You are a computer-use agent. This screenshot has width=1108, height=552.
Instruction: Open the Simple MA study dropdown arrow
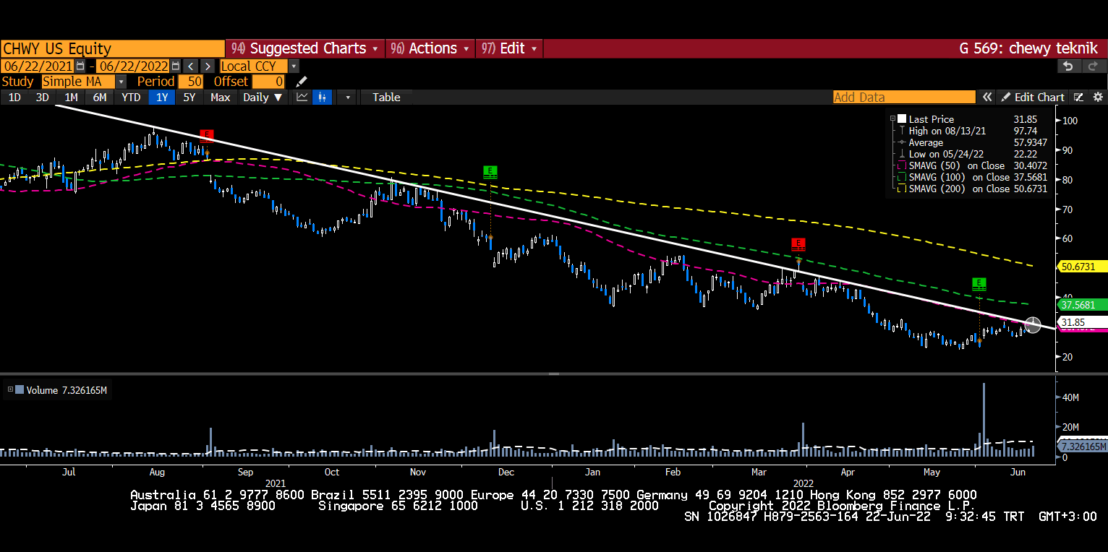click(122, 82)
